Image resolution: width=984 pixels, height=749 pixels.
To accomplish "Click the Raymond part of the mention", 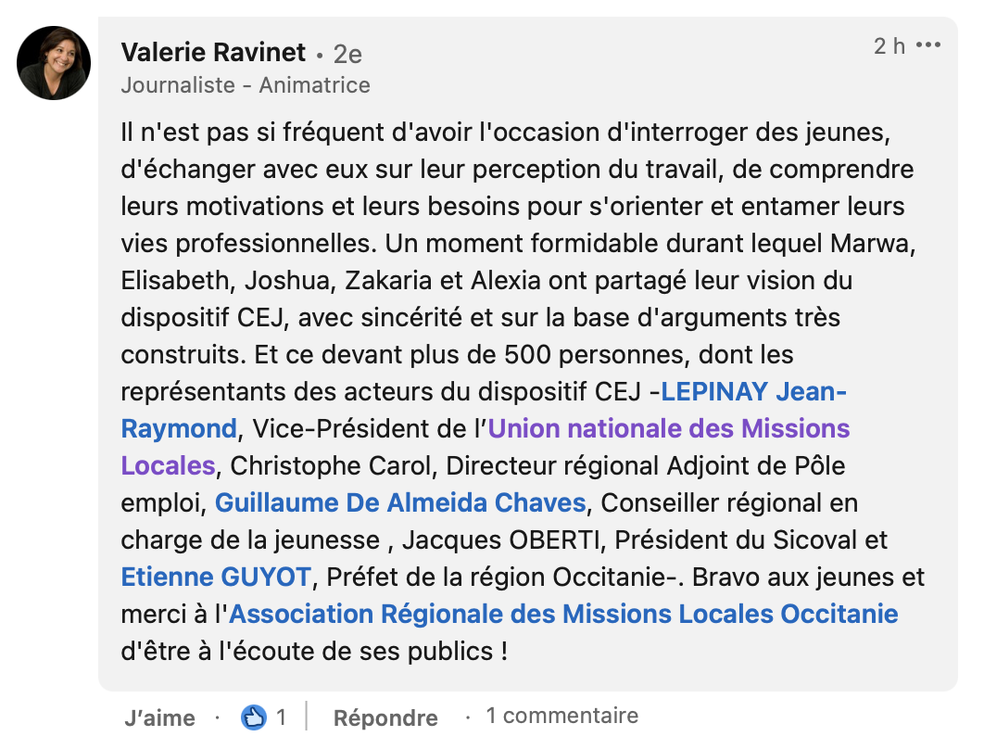I will pyautogui.click(x=179, y=429).
